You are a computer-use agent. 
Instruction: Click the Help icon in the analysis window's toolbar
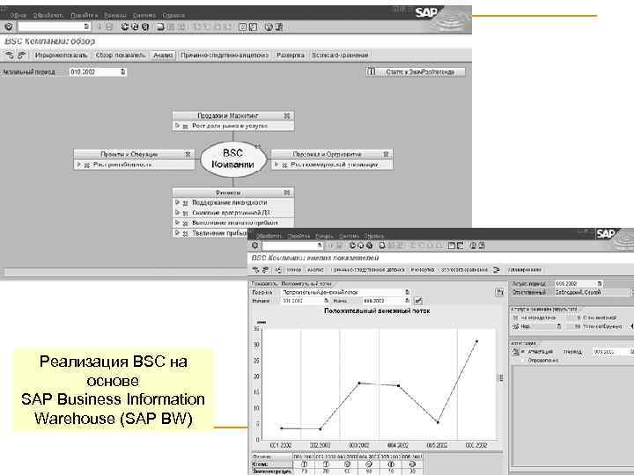(x=473, y=245)
